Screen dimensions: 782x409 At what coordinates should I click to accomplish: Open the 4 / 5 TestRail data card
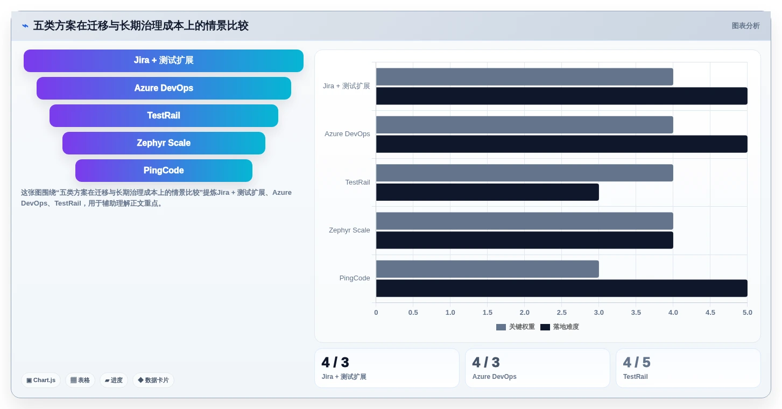[688, 368]
